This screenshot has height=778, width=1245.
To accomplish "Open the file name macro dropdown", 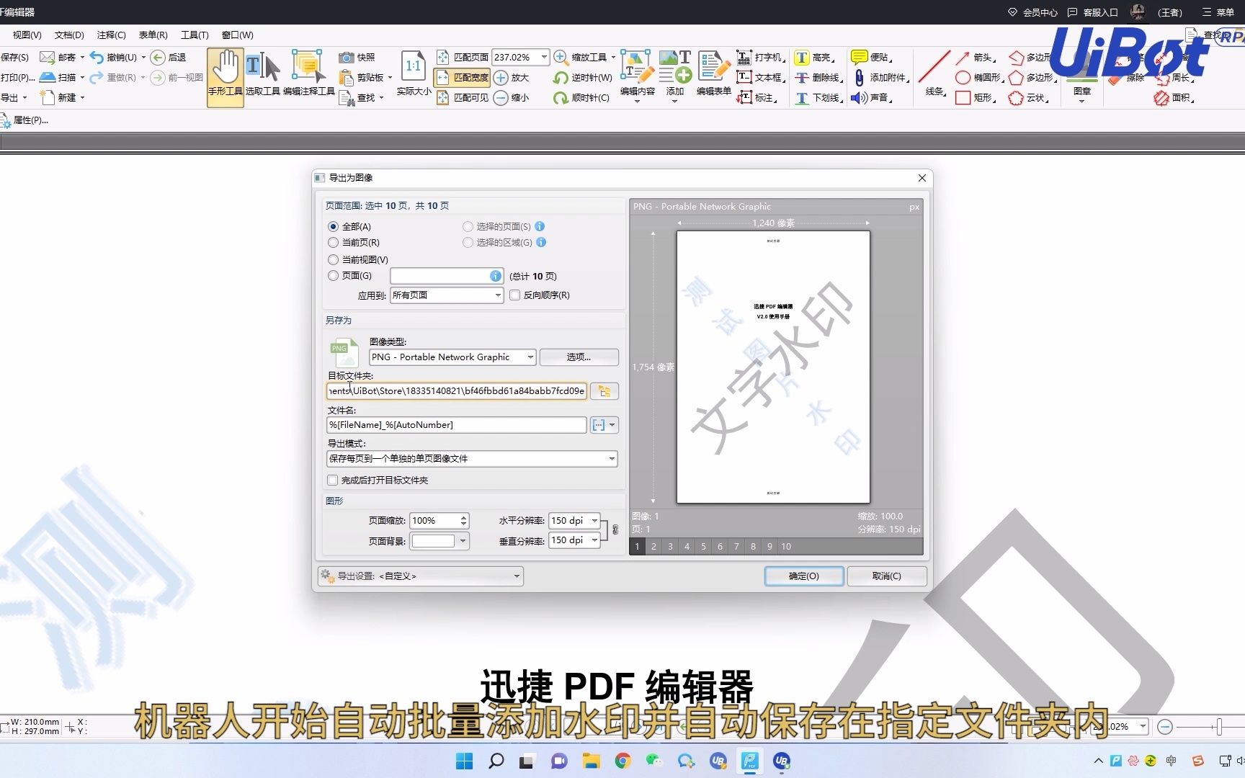I will (x=604, y=425).
